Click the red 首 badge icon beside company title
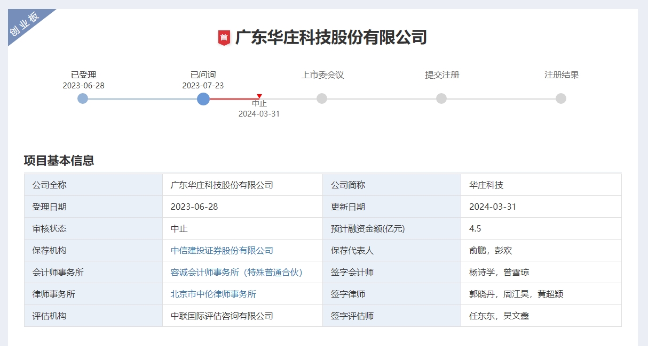648x346 pixels. pos(224,38)
